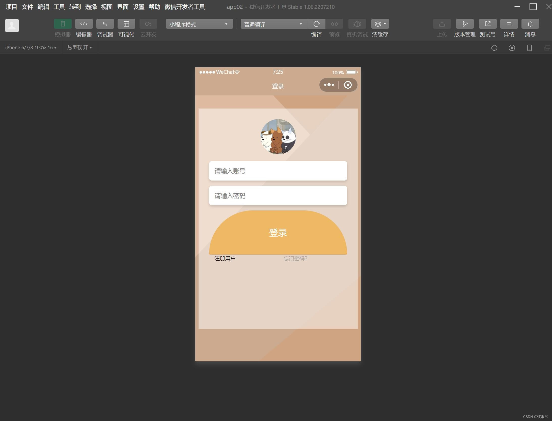Screen dimensions: 552x421
Task: Open the 项目 menu
Action: pyautogui.click(x=11, y=7)
